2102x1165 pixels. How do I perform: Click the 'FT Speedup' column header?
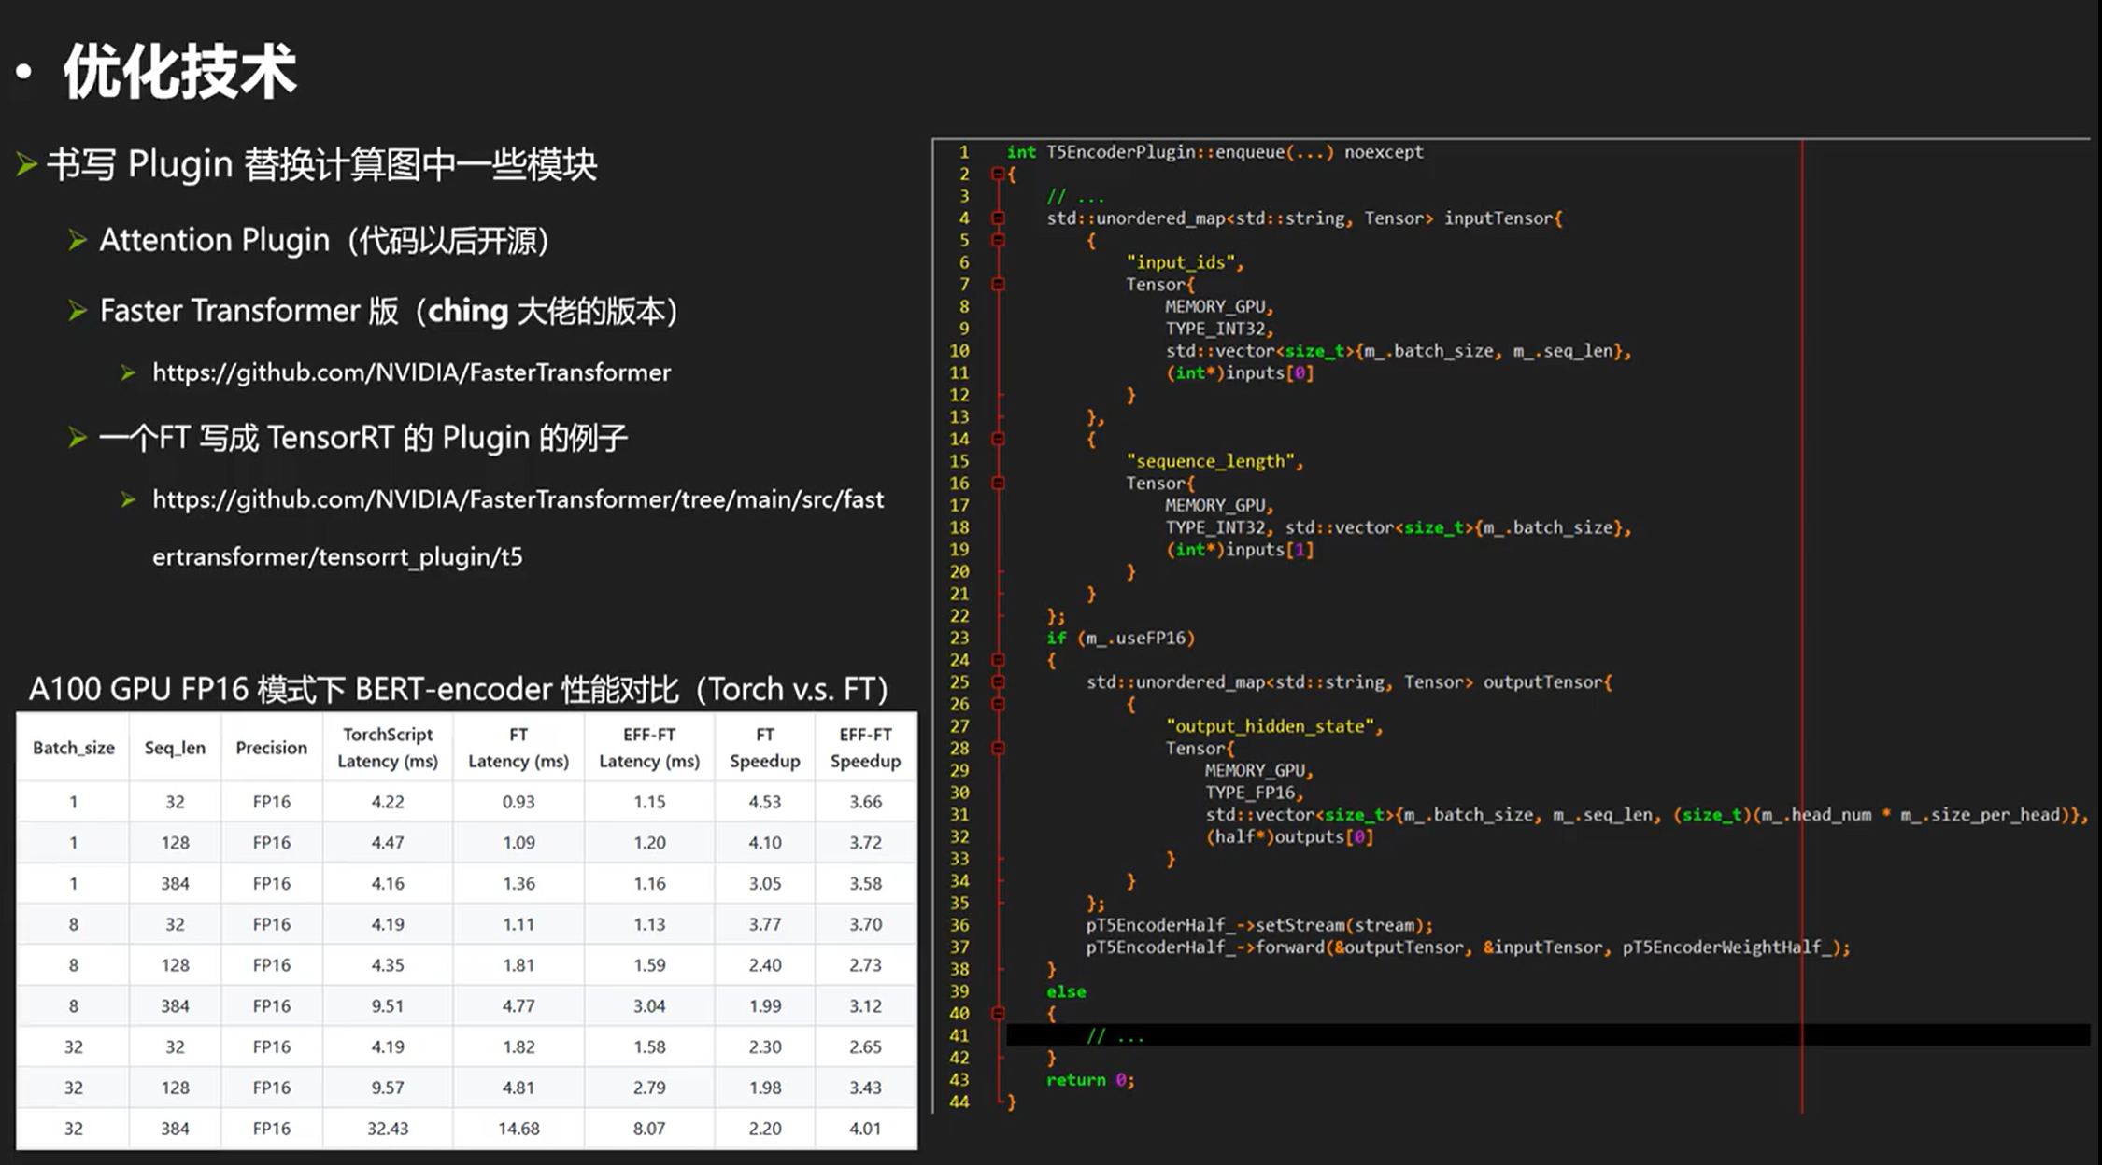coord(765,748)
